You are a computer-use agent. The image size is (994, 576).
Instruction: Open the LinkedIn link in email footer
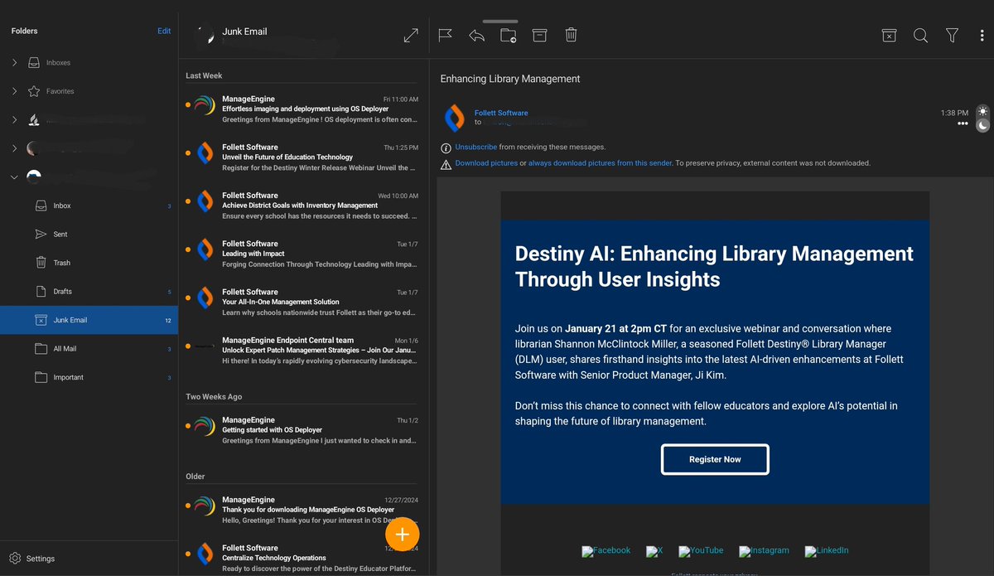click(826, 550)
